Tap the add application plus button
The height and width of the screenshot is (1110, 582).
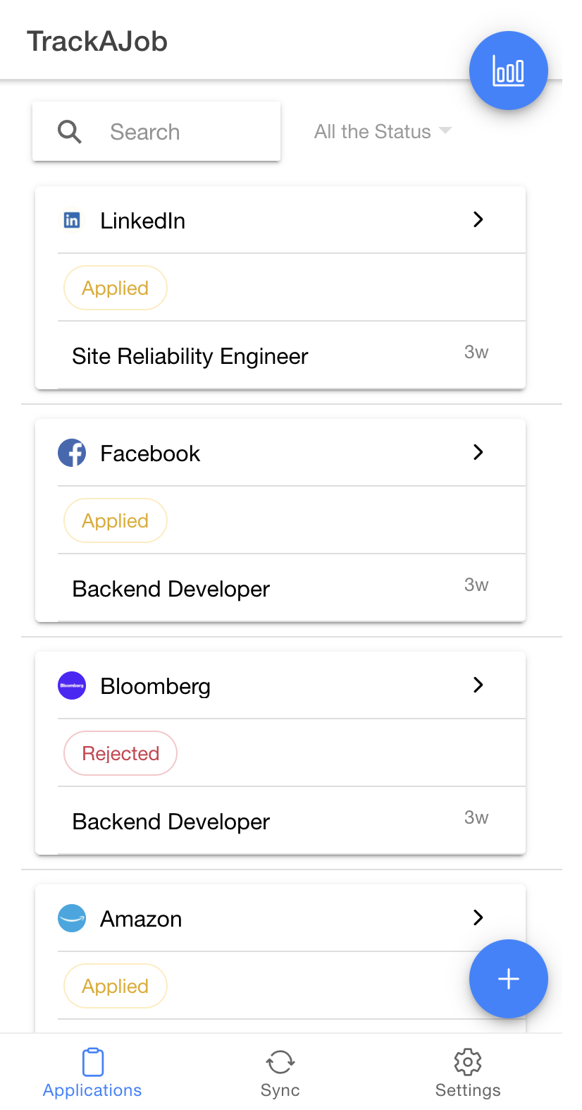click(508, 978)
